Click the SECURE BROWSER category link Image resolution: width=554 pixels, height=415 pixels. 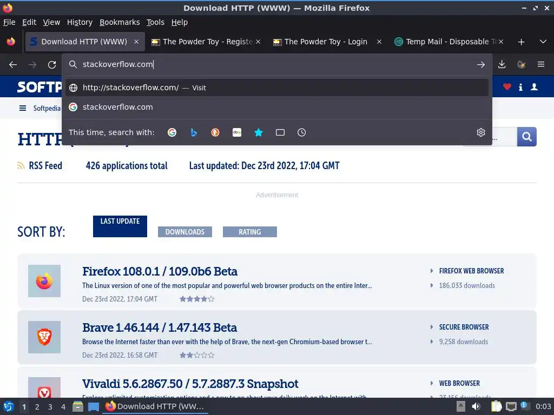tap(464, 327)
